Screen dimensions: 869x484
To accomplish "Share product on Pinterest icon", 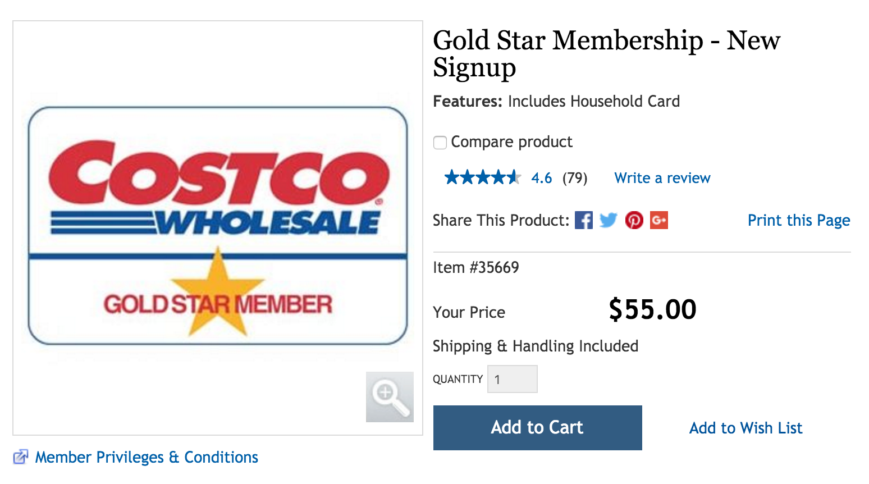I will point(634,220).
